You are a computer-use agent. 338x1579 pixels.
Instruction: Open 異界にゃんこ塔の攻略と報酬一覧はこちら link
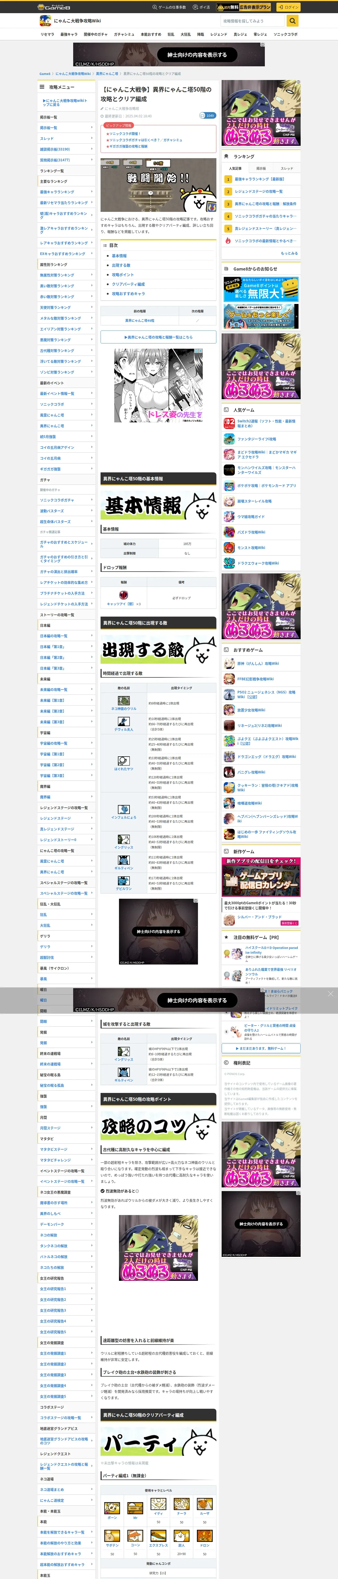pyautogui.click(x=158, y=337)
